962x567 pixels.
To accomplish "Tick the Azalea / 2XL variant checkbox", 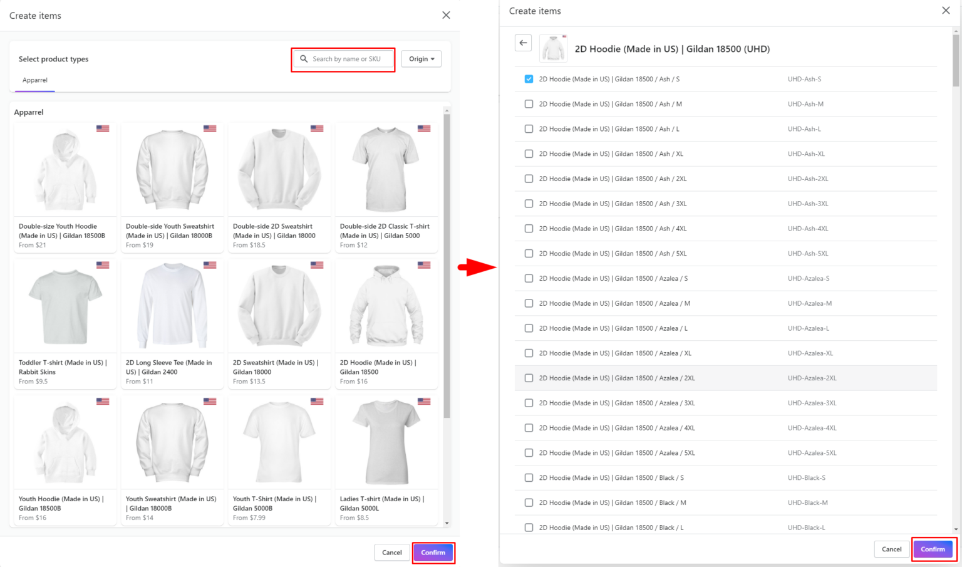I will click(x=529, y=378).
